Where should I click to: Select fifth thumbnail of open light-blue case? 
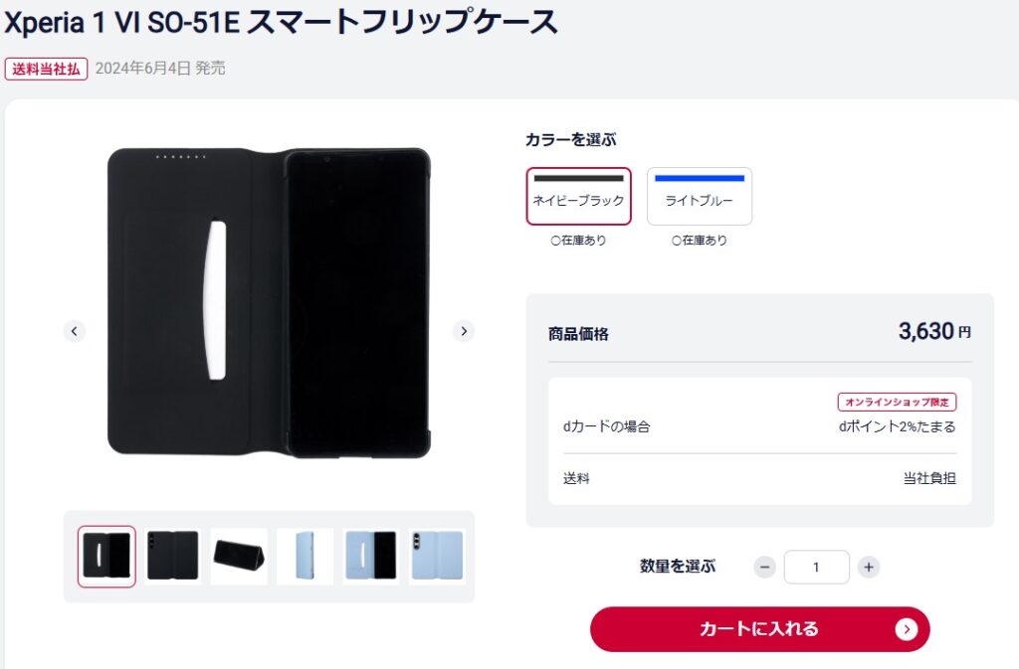tap(371, 556)
